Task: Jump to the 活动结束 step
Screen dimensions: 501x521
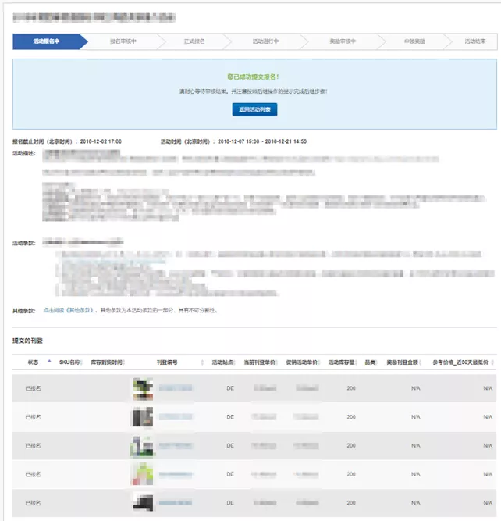Action: (x=474, y=41)
